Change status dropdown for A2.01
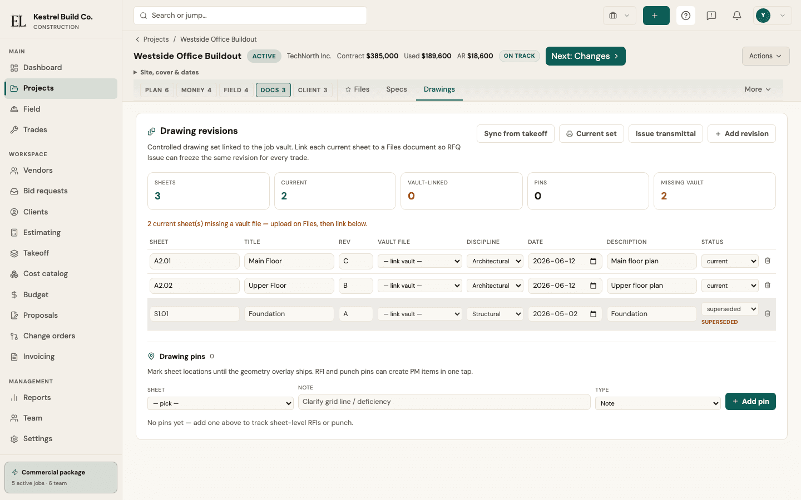801x500 pixels. click(x=730, y=261)
